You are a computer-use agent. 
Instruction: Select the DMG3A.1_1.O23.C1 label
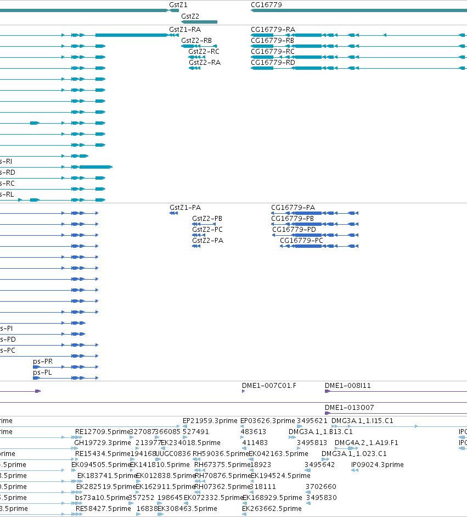point(354,454)
